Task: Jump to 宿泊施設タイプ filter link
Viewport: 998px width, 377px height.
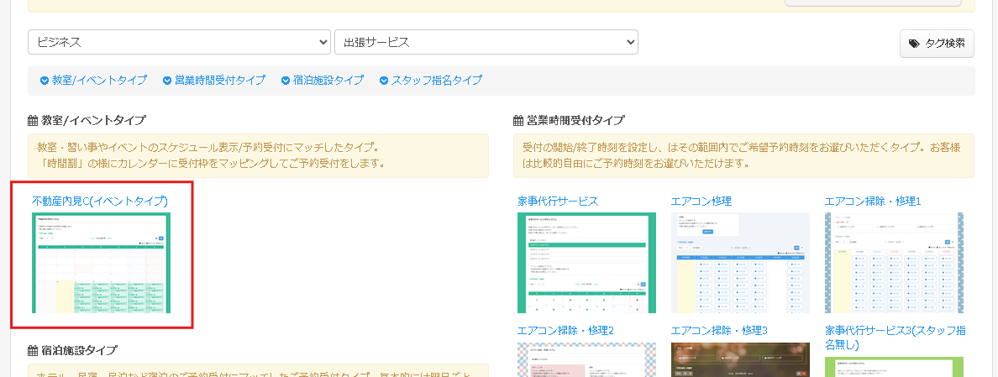Action: (x=328, y=80)
